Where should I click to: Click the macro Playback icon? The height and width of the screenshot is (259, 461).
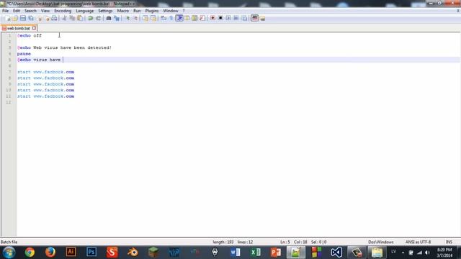point(228,18)
